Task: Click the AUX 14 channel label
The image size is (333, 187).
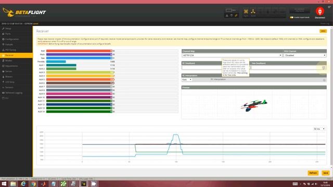Action: [x=41, y=112]
